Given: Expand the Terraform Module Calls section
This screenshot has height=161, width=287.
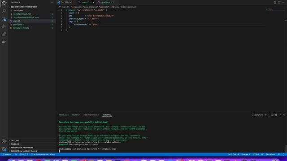Looking at the screenshot, I should tap(32, 151).
